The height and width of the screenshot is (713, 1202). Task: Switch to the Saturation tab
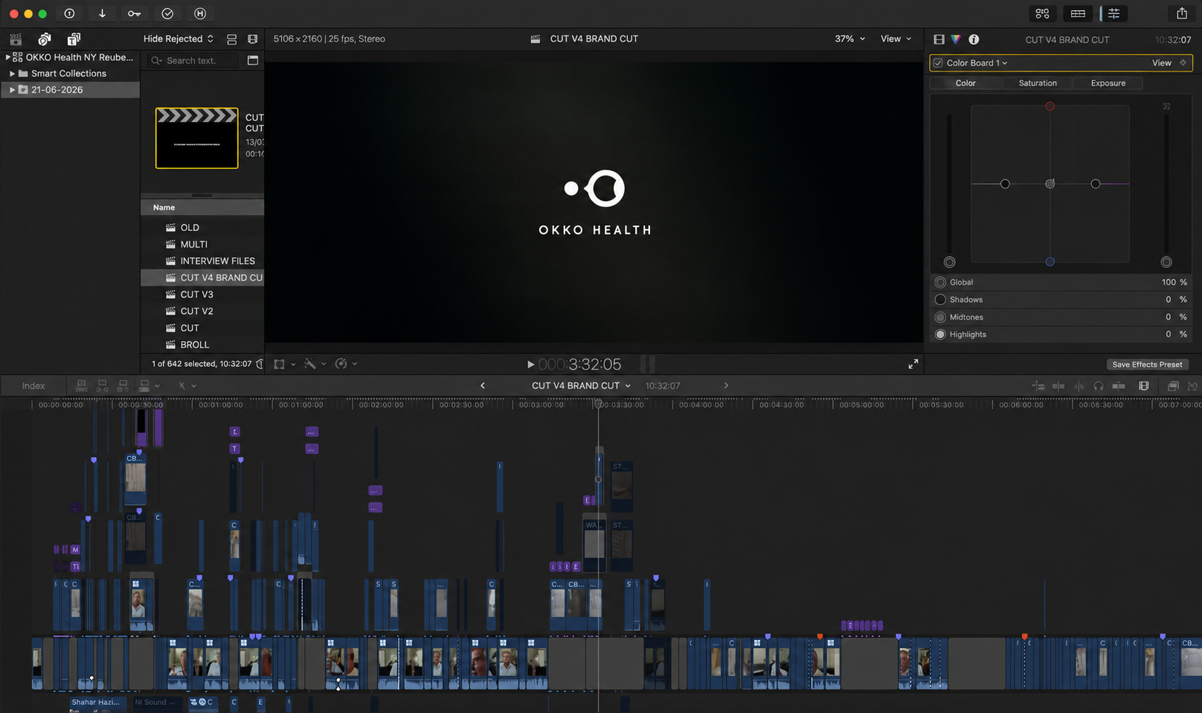coord(1037,83)
